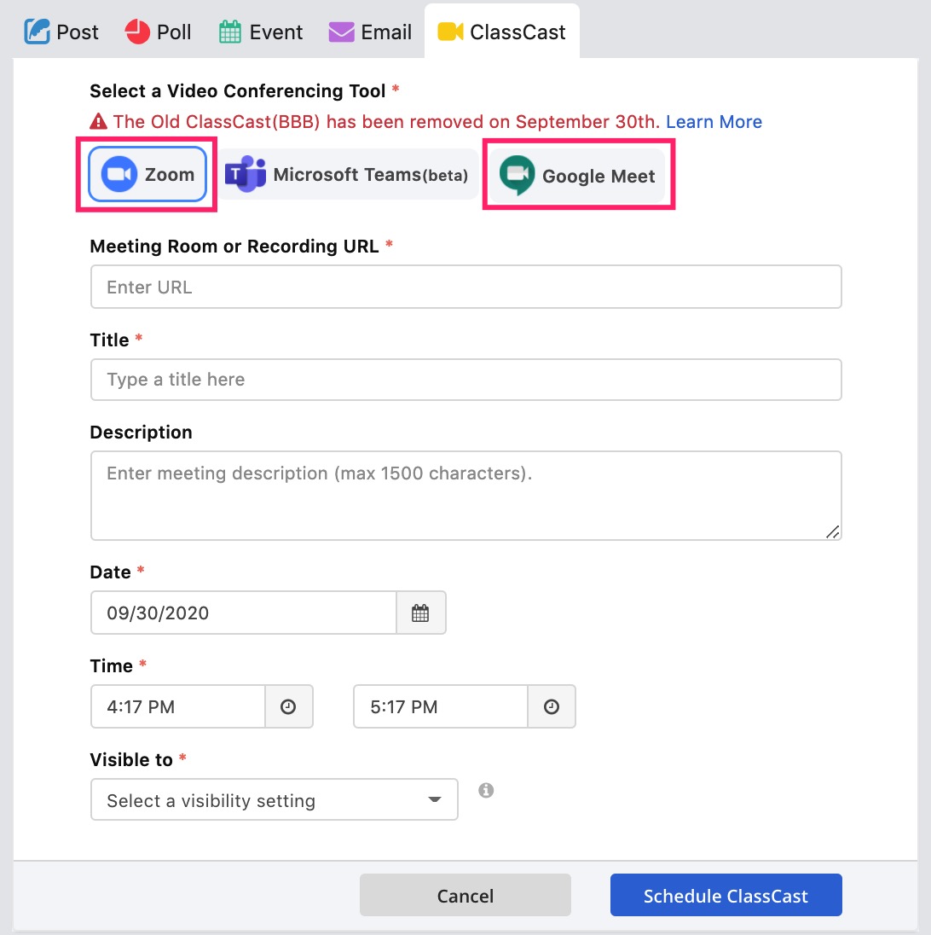Image resolution: width=931 pixels, height=935 pixels.
Task: Follow the Learn More link
Action: [714, 122]
